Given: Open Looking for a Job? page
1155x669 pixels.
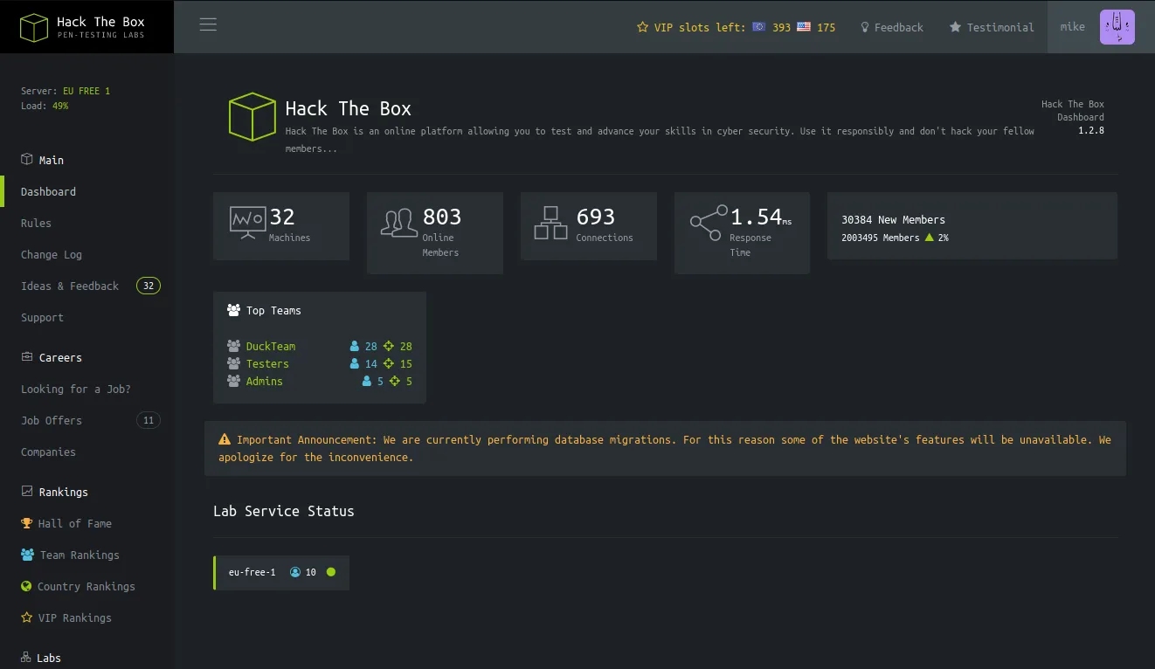Looking at the screenshot, I should 76,389.
